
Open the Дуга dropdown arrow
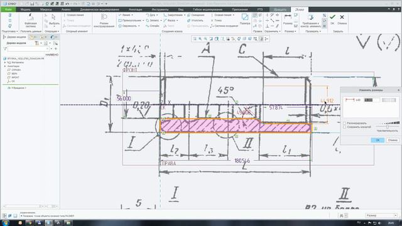pos(157,15)
